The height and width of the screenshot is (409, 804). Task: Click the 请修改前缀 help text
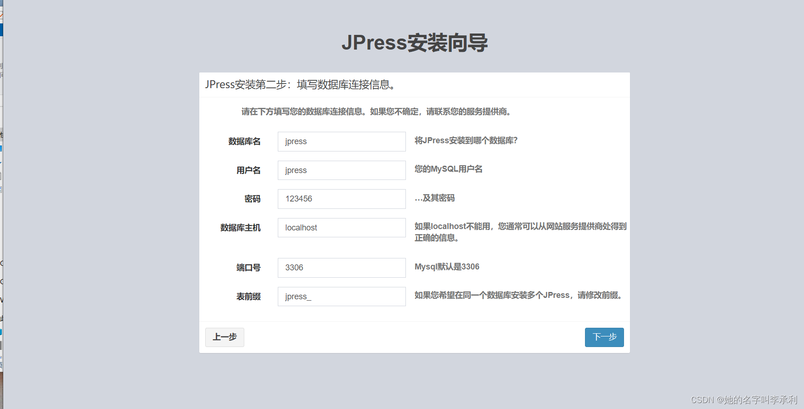point(519,295)
